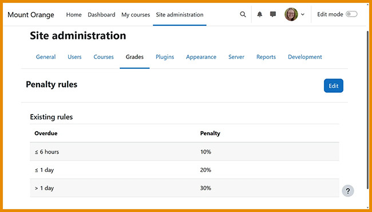Viewport: 372px width, 212px height.
Task: Switch to the Plugins tab
Action: pyautogui.click(x=165, y=57)
